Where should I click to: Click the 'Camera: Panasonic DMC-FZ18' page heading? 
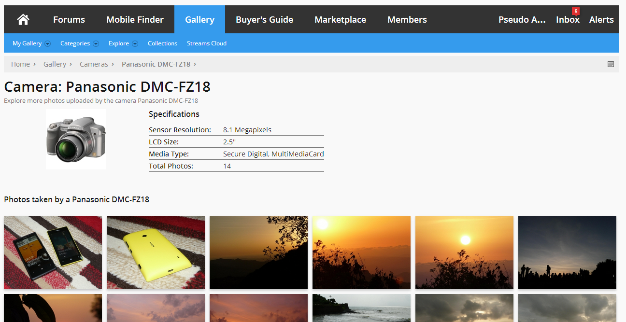107,87
